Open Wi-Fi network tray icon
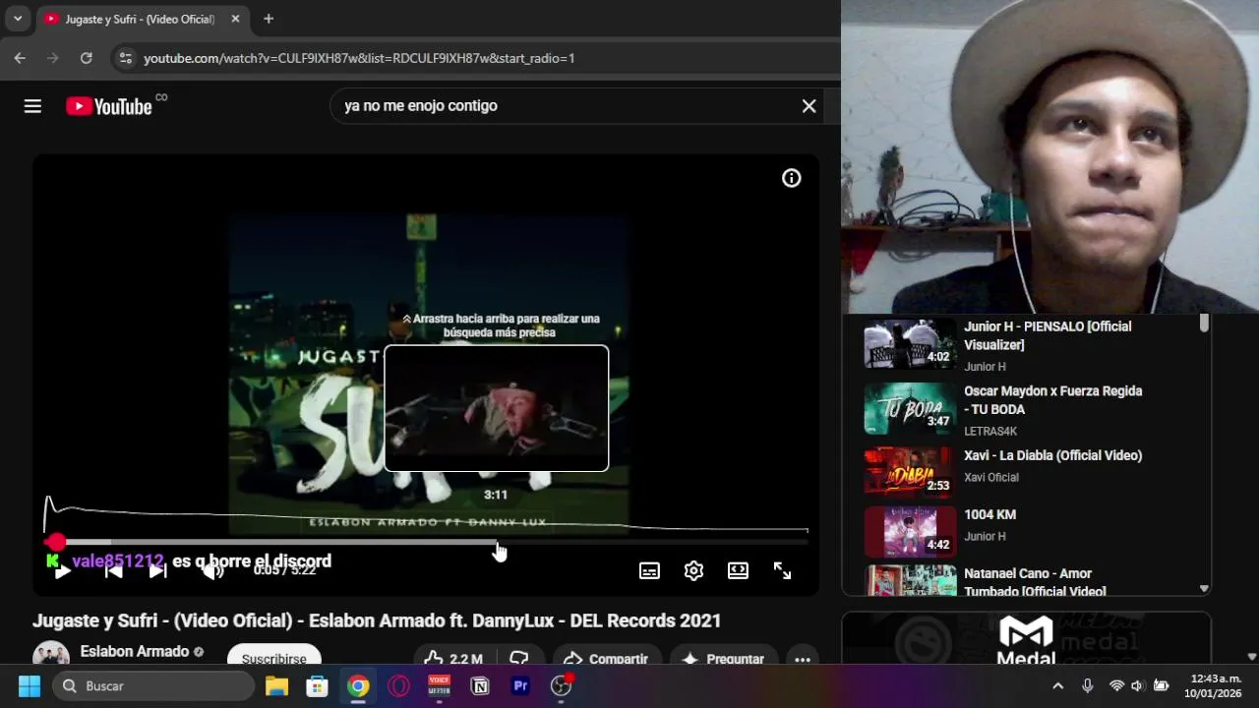Viewport: 1259px width, 708px height. pyautogui.click(x=1116, y=686)
